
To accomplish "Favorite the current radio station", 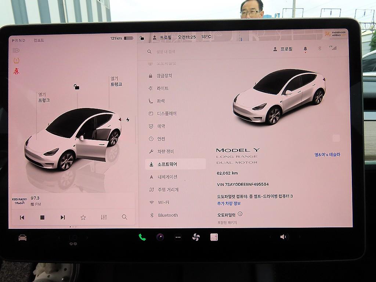I will (83, 217).
